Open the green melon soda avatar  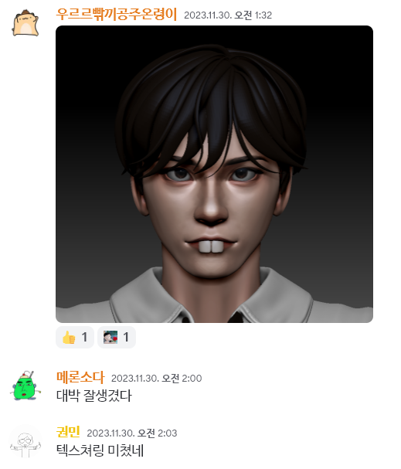25,386
